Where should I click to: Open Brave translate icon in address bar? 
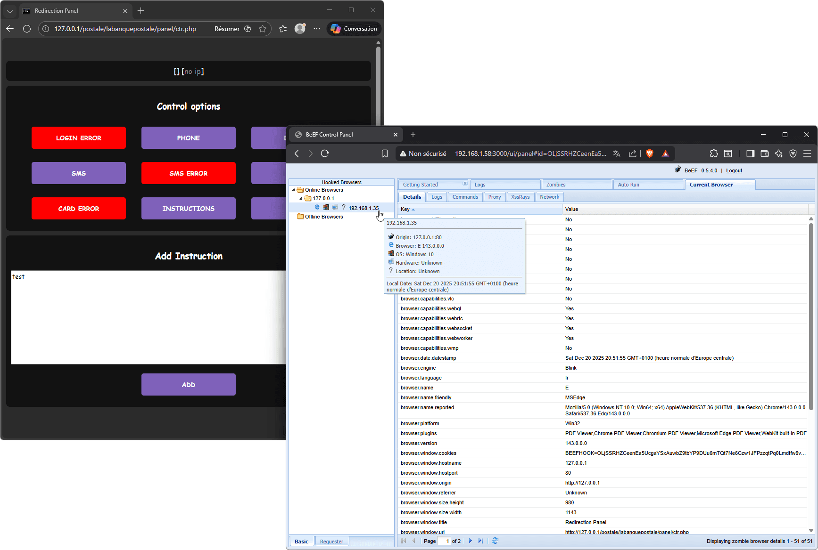[617, 154]
